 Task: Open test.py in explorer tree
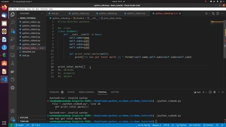coord(26,55)
